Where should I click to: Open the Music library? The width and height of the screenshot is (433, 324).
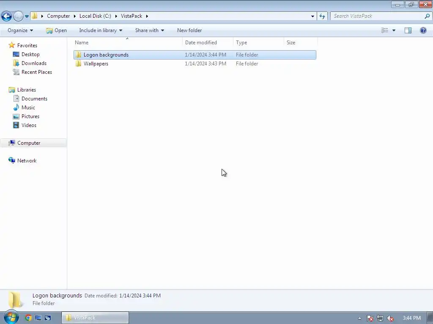point(28,108)
